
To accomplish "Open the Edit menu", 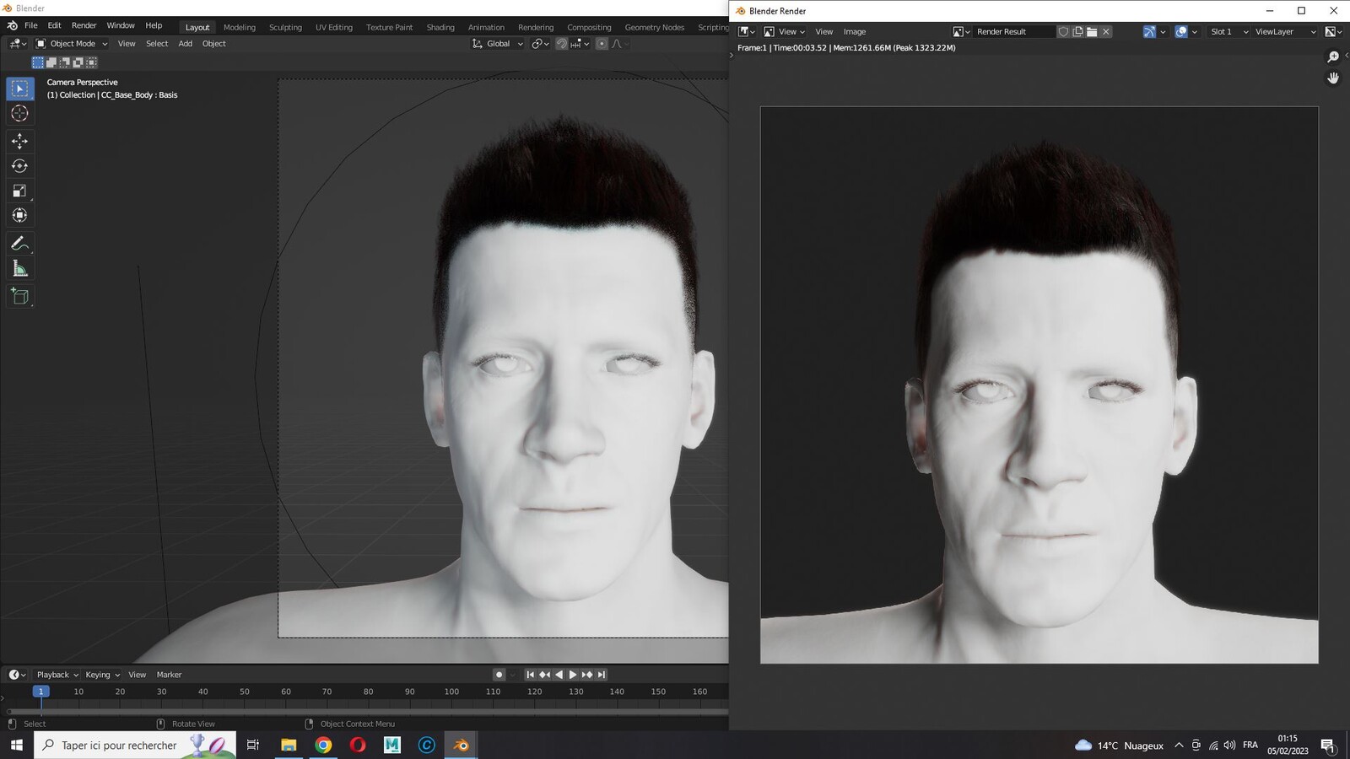I will coord(54,26).
